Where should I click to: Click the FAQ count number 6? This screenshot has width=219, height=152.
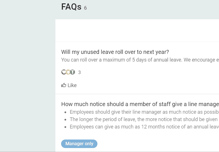pyautogui.click(x=85, y=8)
